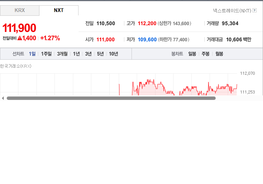The height and width of the screenshot is (184, 263).
Task: Click the 선차트 label
Action: point(18,54)
